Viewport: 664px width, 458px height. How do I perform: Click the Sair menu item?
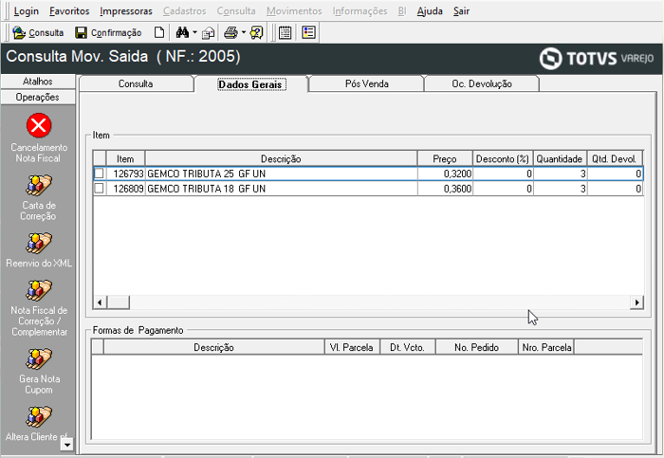[461, 11]
